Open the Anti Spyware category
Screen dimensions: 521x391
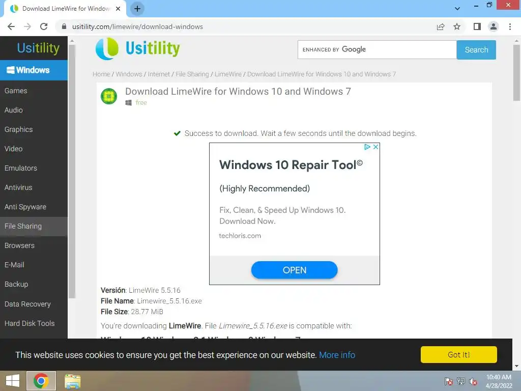tap(34, 207)
